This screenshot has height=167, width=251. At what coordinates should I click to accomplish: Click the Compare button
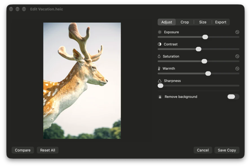23,150
